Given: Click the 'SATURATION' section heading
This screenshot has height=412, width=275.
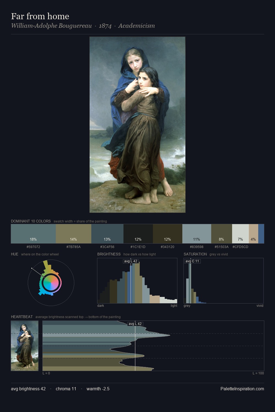Looking at the screenshot, I should click(x=195, y=254).
